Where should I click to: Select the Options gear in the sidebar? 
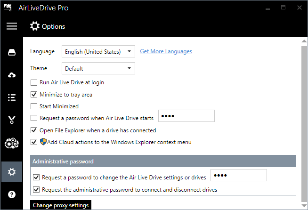(x=12, y=172)
